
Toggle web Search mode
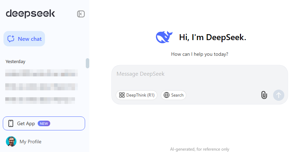click(x=173, y=95)
